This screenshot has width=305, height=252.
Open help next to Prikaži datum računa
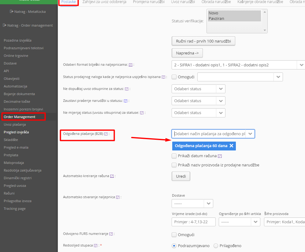[220, 156]
